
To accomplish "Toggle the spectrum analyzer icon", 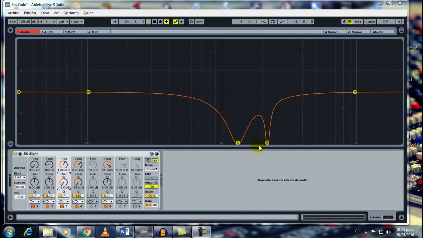I will (155, 160).
